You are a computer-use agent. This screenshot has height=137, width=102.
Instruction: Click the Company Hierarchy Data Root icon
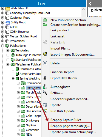click(x=7, y=13)
